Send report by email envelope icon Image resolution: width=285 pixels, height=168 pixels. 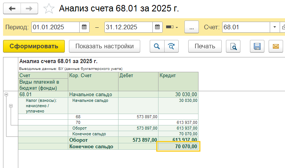(274, 46)
